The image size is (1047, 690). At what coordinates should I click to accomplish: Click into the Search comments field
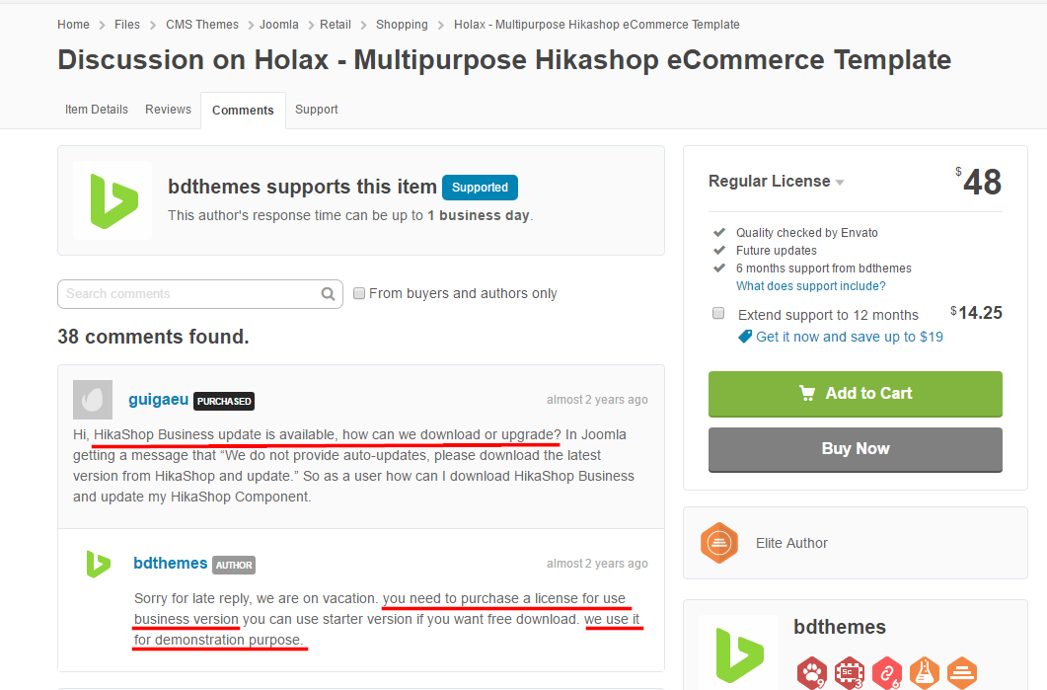click(x=187, y=294)
